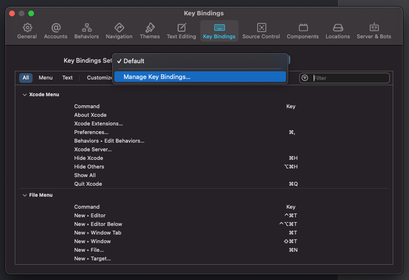Collapse the File Menu section
The width and height of the screenshot is (409, 280).
click(x=24, y=195)
